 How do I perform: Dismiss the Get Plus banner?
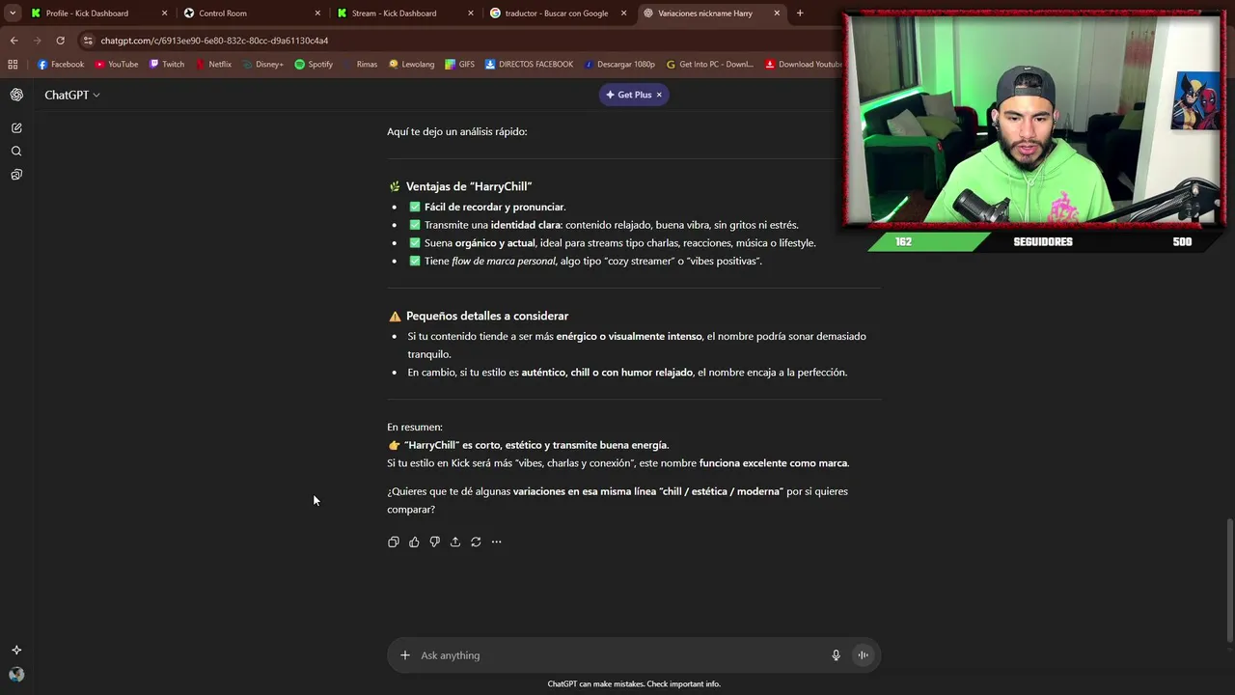click(x=660, y=95)
